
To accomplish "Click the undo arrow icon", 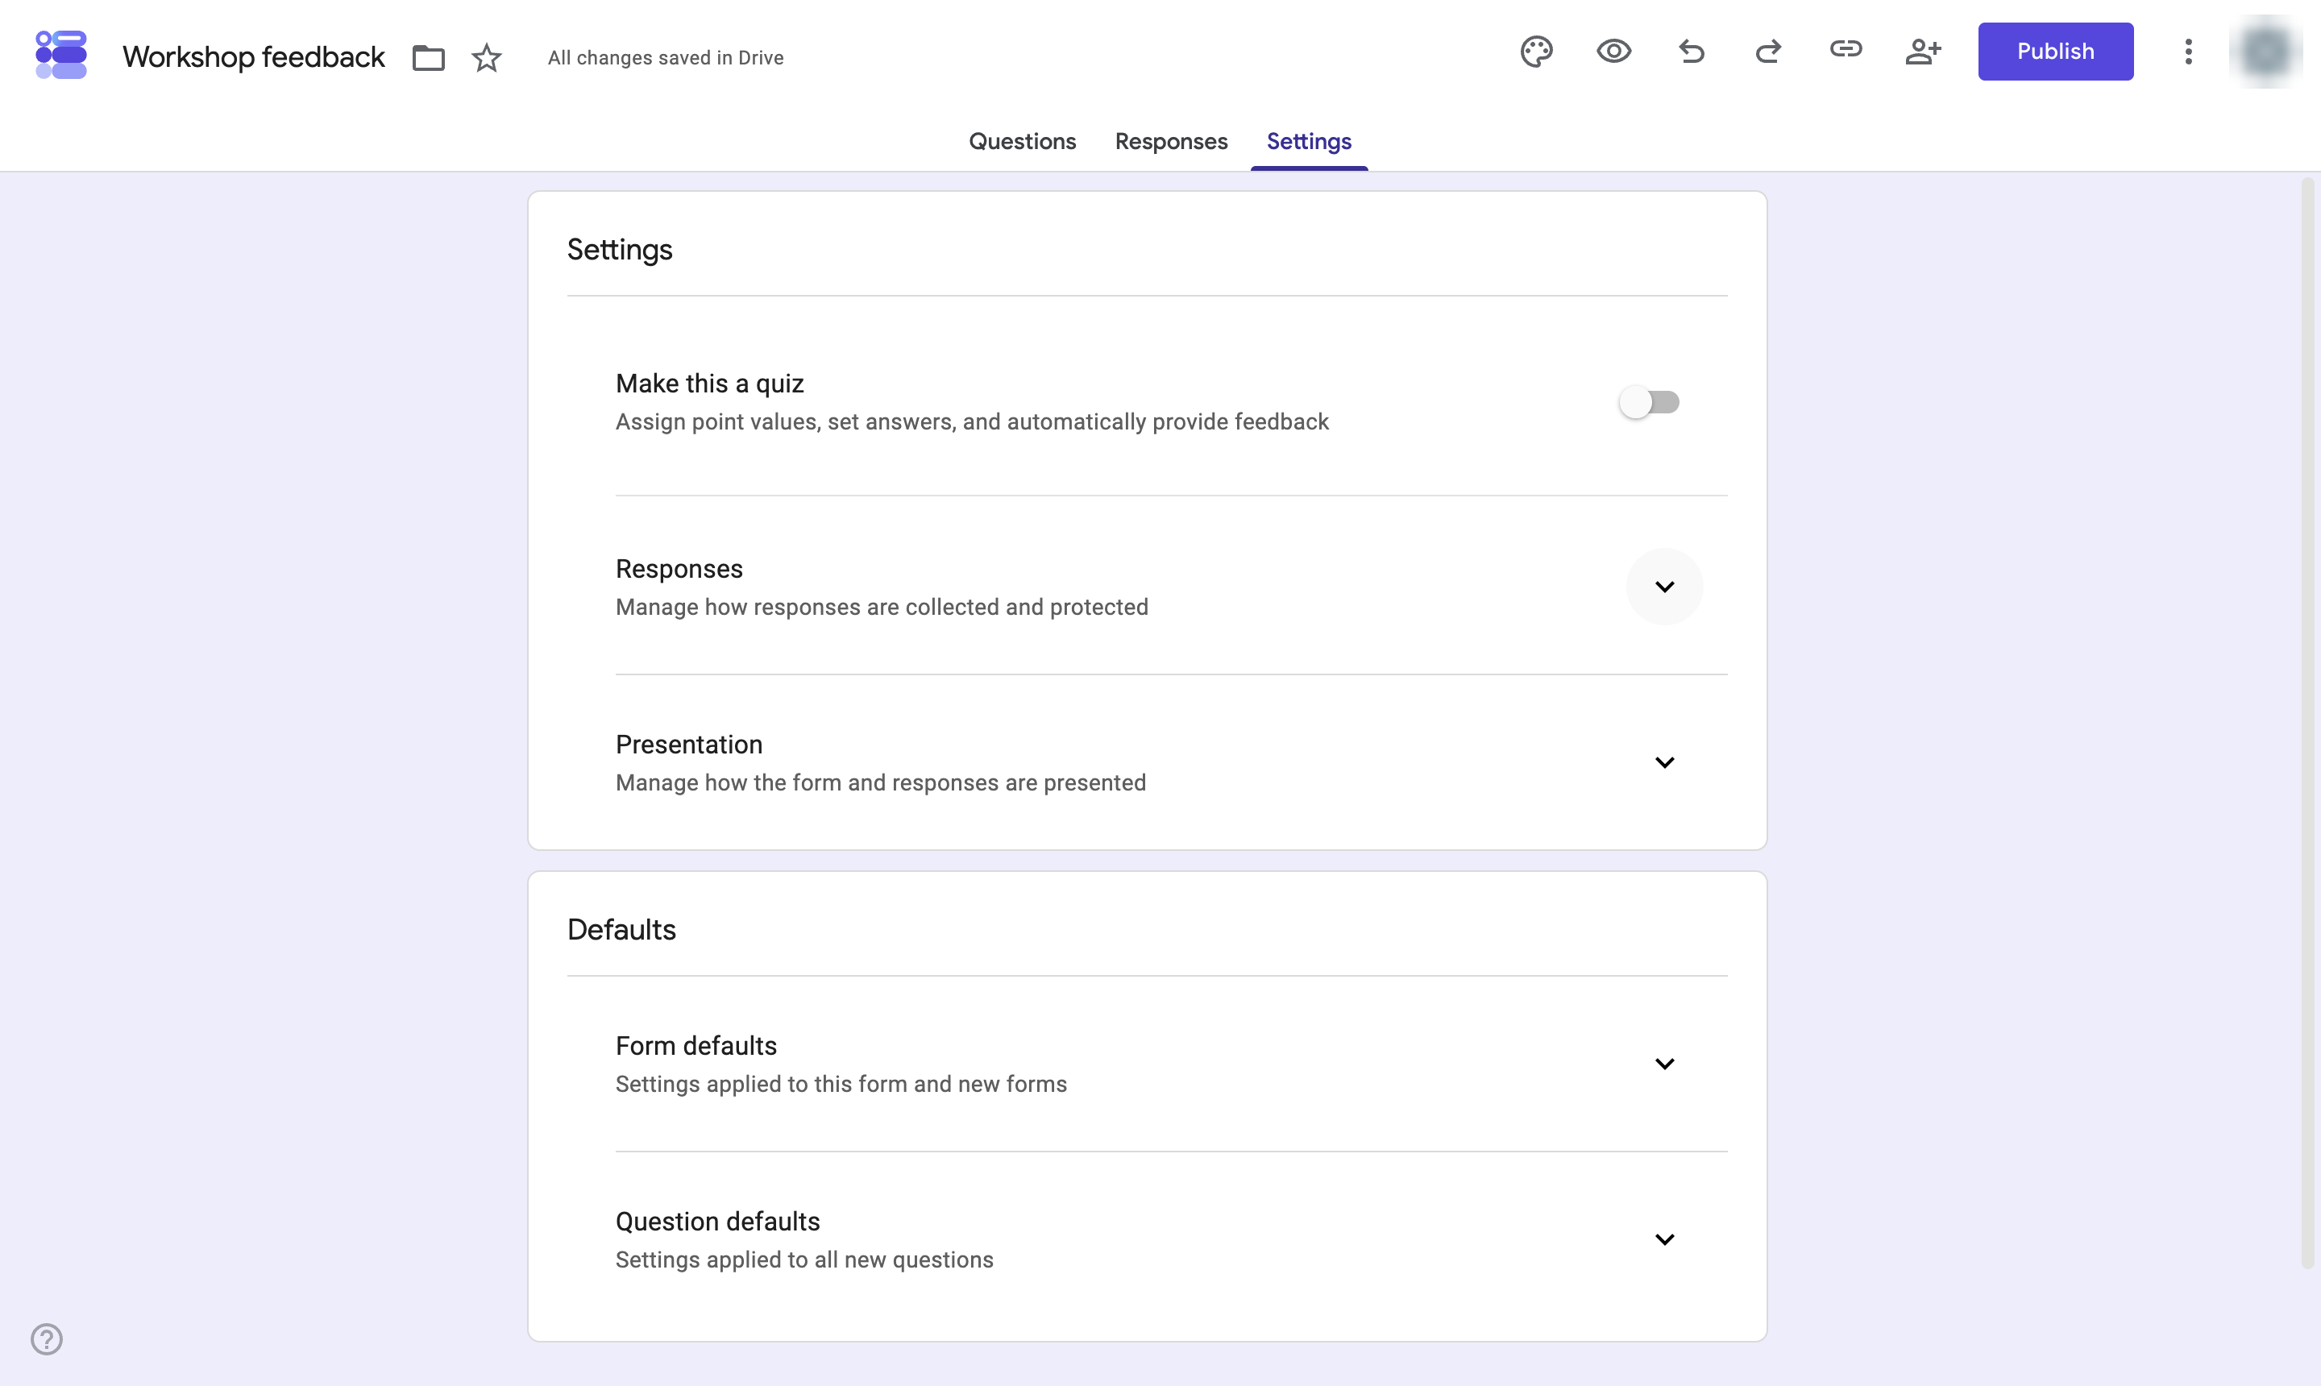I will (x=1692, y=52).
